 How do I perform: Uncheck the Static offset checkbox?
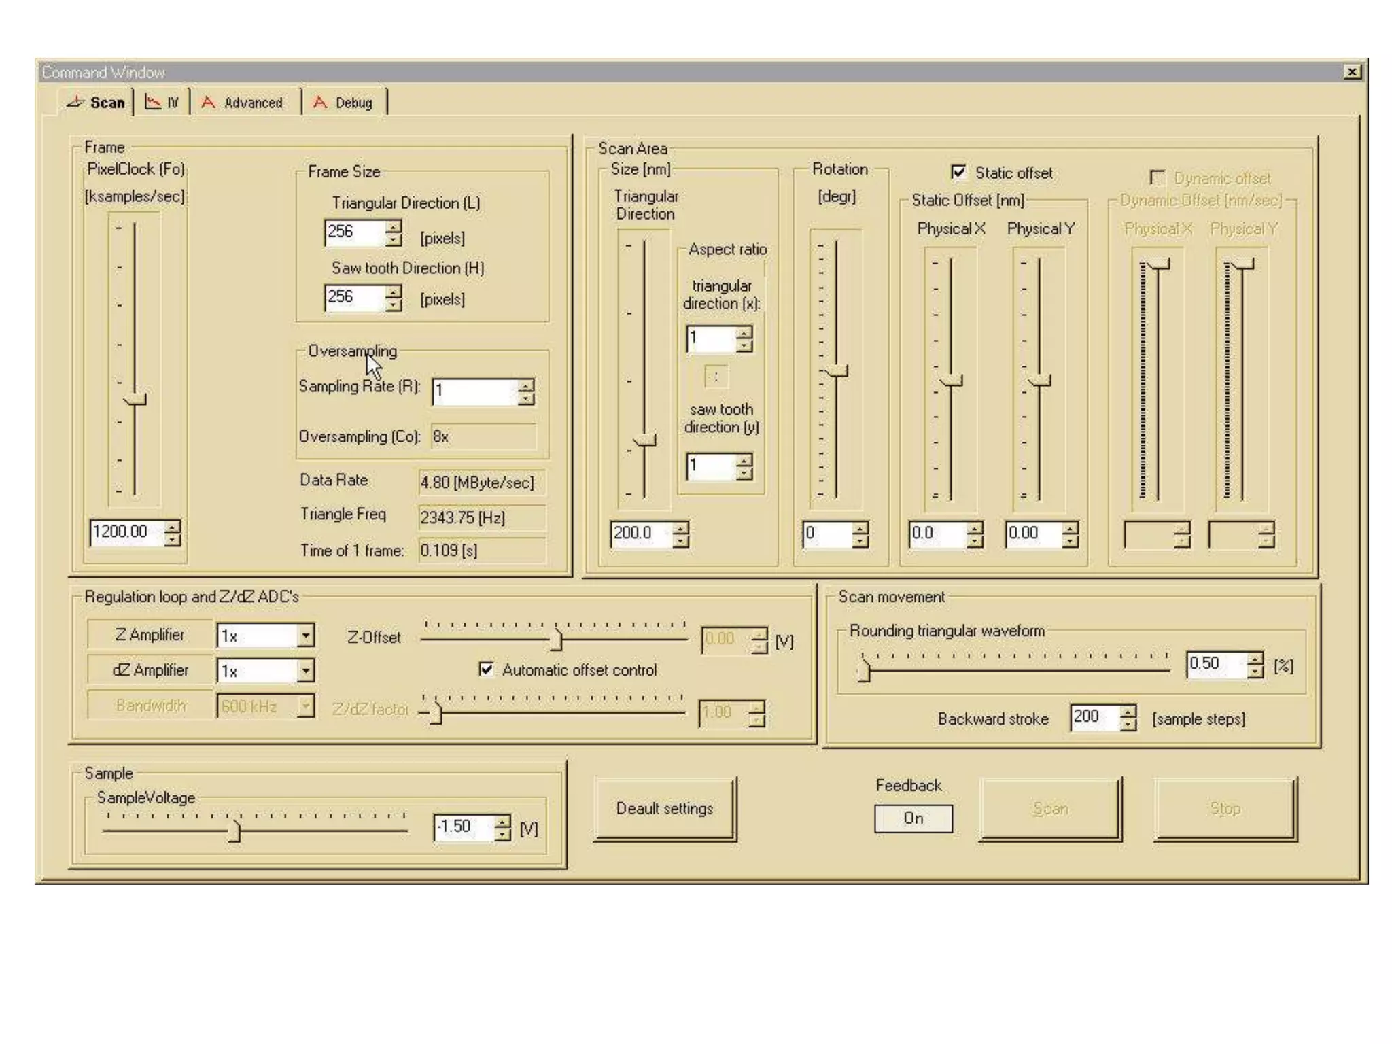(x=958, y=173)
